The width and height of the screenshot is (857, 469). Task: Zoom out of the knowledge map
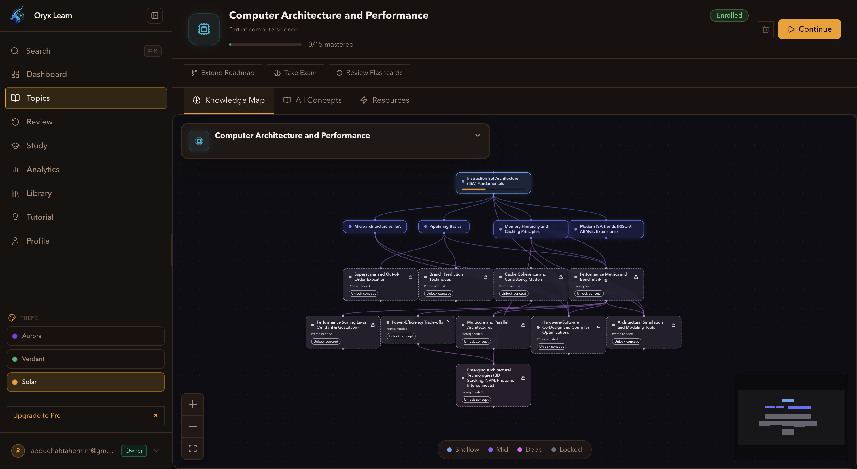tap(193, 426)
